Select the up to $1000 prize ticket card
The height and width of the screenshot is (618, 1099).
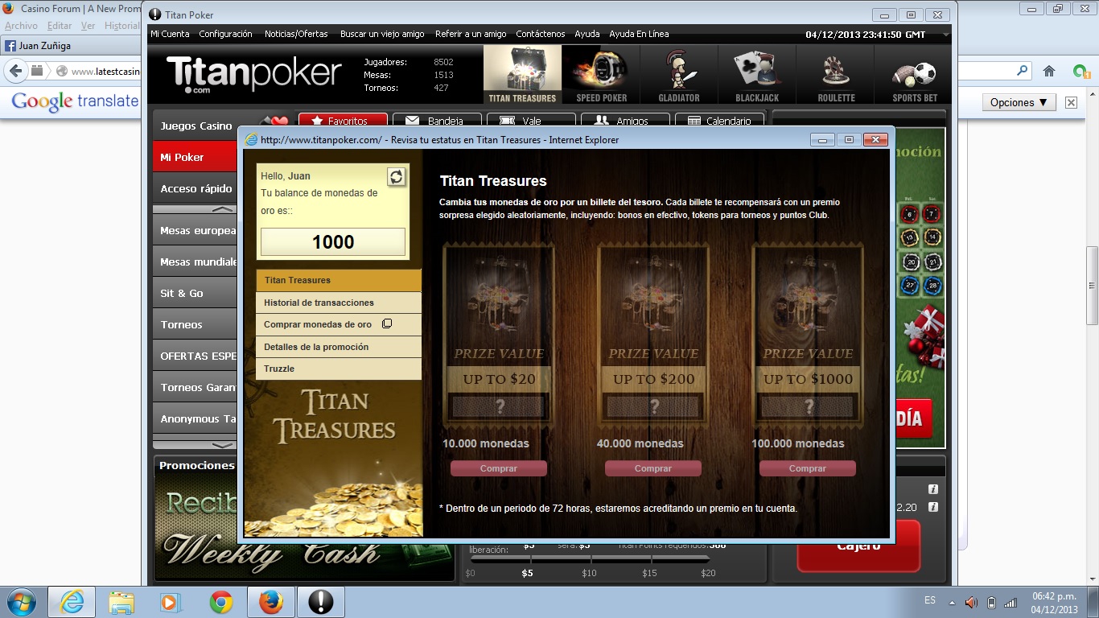808,335
